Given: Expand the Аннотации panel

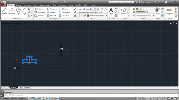Looking at the screenshot, I should [x=114, y=19].
